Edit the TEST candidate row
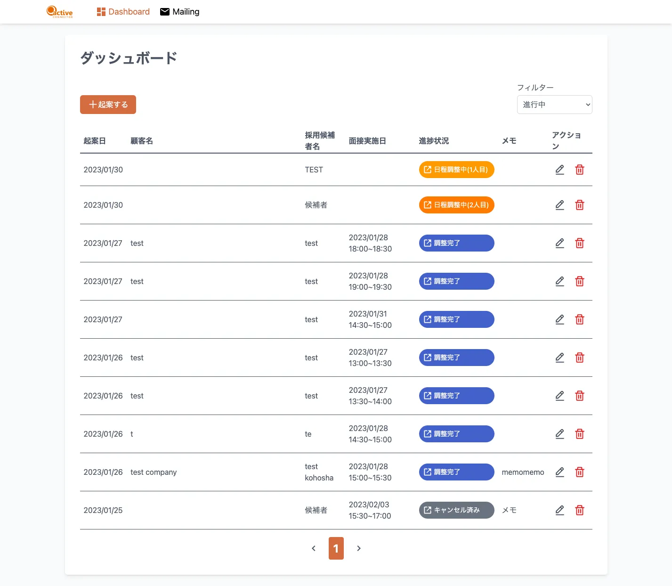The height and width of the screenshot is (586, 672). 559,170
